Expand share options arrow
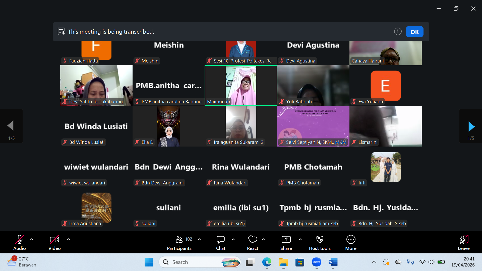The height and width of the screenshot is (271, 482). click(x=300, y=239)
